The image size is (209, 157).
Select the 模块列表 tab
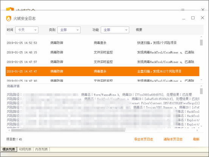tap(9, 149)
